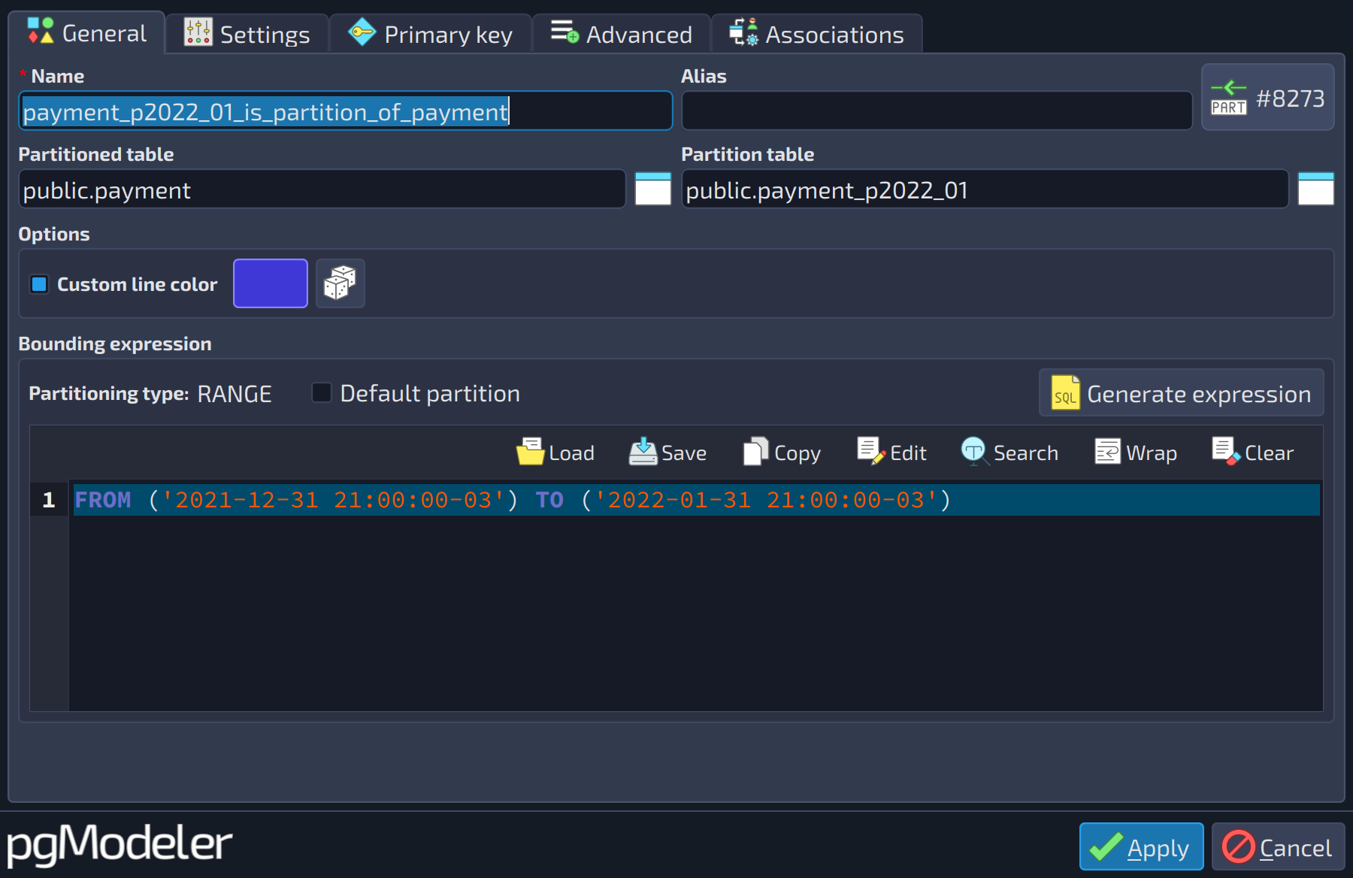Click the FROM...TO expression line
Screen dimensions: 1353x878
tap(696, 500)
